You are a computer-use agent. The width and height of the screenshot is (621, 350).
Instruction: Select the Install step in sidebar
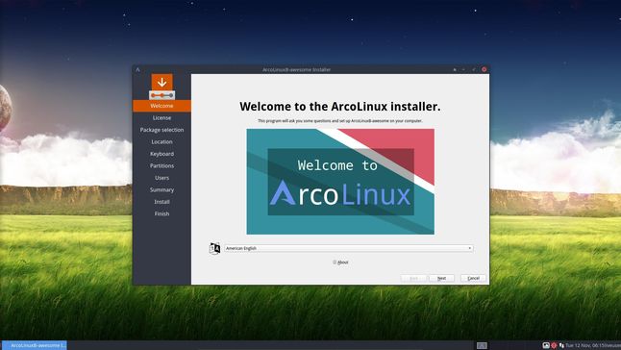pyautogui.click(x=161, y=202)
